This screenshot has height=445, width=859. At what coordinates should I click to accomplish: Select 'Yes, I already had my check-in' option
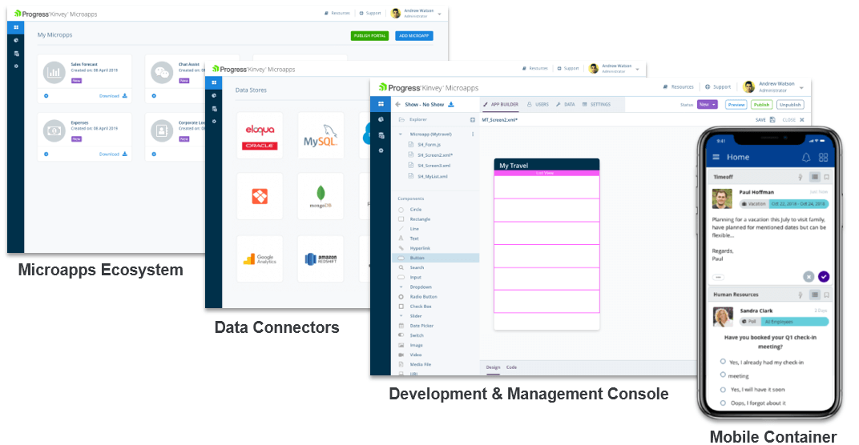[723, 362]
